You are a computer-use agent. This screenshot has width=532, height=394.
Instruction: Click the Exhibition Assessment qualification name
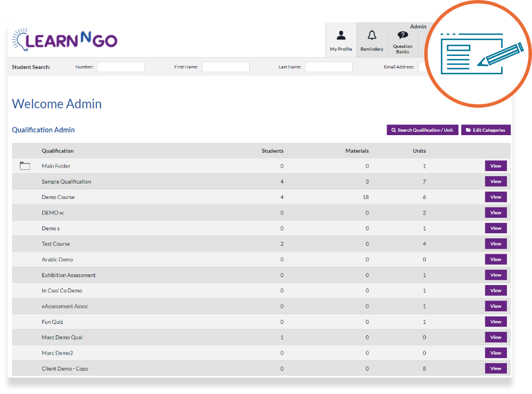coord(68,275)
